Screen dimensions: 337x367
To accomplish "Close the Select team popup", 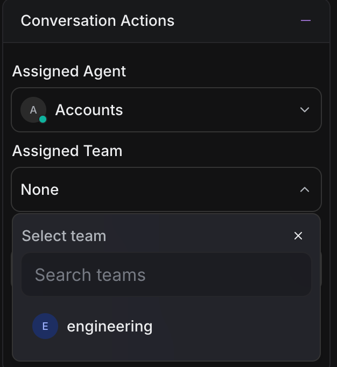I will point(298,236).
